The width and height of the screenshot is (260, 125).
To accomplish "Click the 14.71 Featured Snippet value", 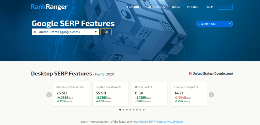I will 179,93.
